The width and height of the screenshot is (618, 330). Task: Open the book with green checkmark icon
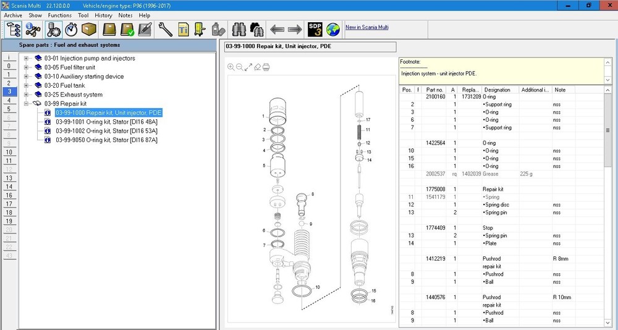pyautogui.click(x=127, y=30)
